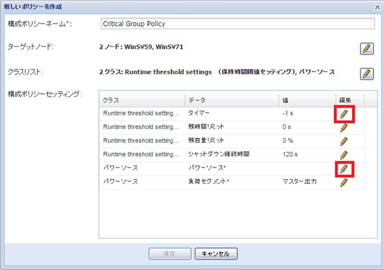384x270 pixels.
Task: Click the -1 s value cell
Action: [x=307, y=113]
